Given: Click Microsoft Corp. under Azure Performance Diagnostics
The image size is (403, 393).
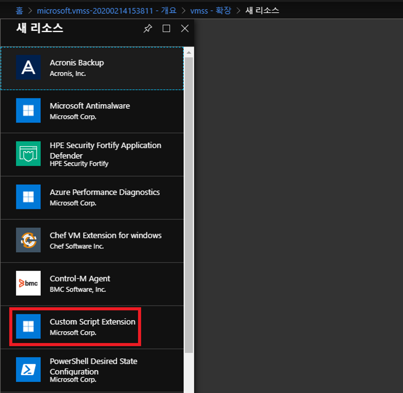Looking at the screenshot, I should click(x=73, y=203).
